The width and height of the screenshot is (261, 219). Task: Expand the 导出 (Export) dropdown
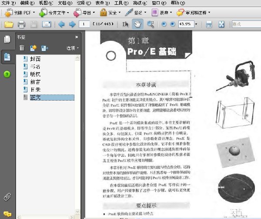[94, 12]
